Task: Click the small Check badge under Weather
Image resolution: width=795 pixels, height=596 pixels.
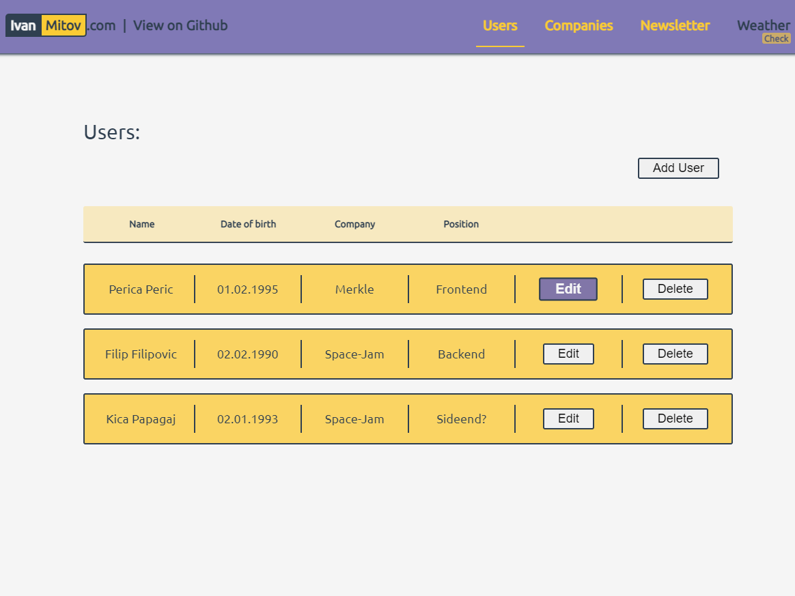Action: (x=777, y=39)
